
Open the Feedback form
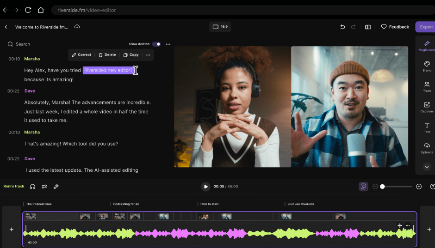(x=395, y=27)
